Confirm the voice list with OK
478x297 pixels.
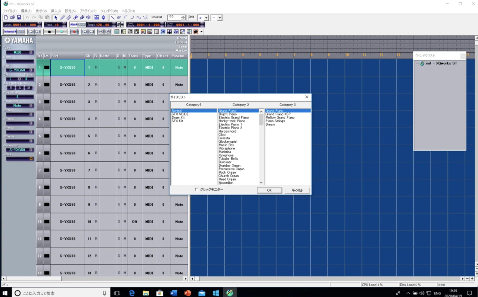[269, 190]
